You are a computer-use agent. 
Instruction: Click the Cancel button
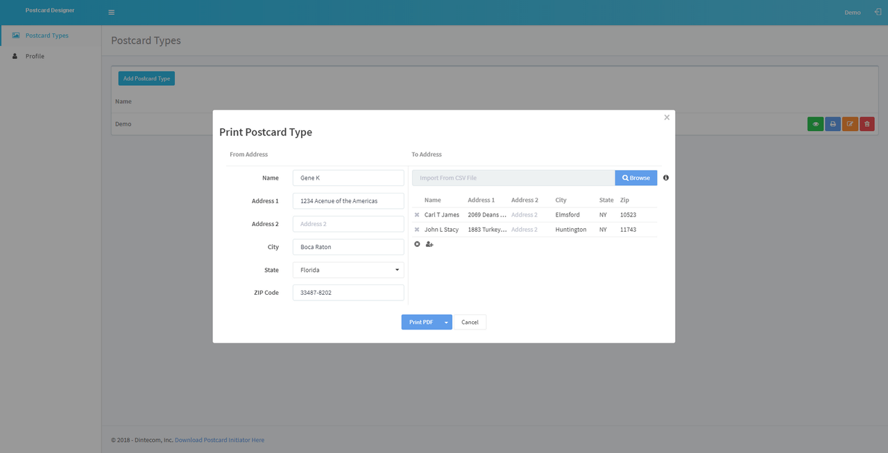470,322
